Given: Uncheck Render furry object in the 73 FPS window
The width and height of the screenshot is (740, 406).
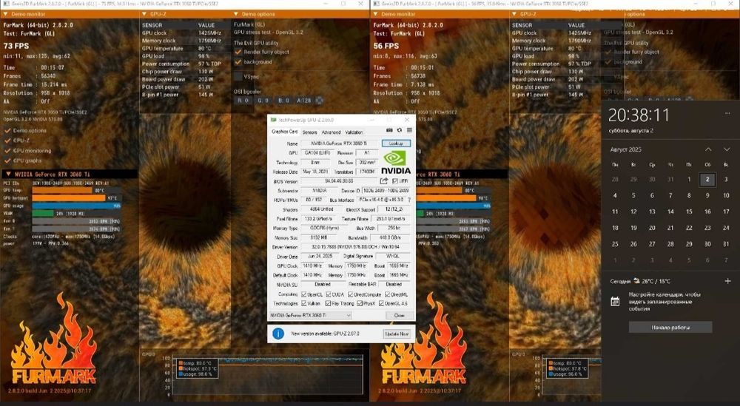Looking at the screenshot, I should point(238,52).
